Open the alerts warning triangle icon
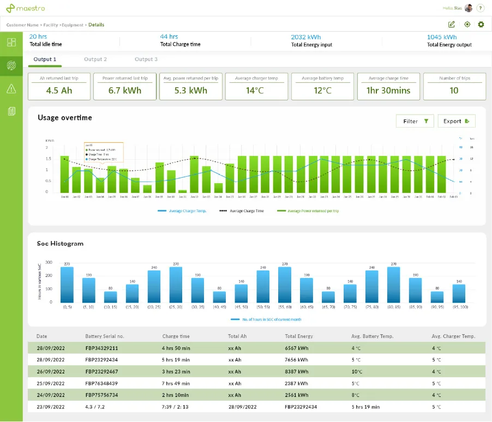Image resolution: width=492 pixels, height=422 pixels. coord(11,89)
